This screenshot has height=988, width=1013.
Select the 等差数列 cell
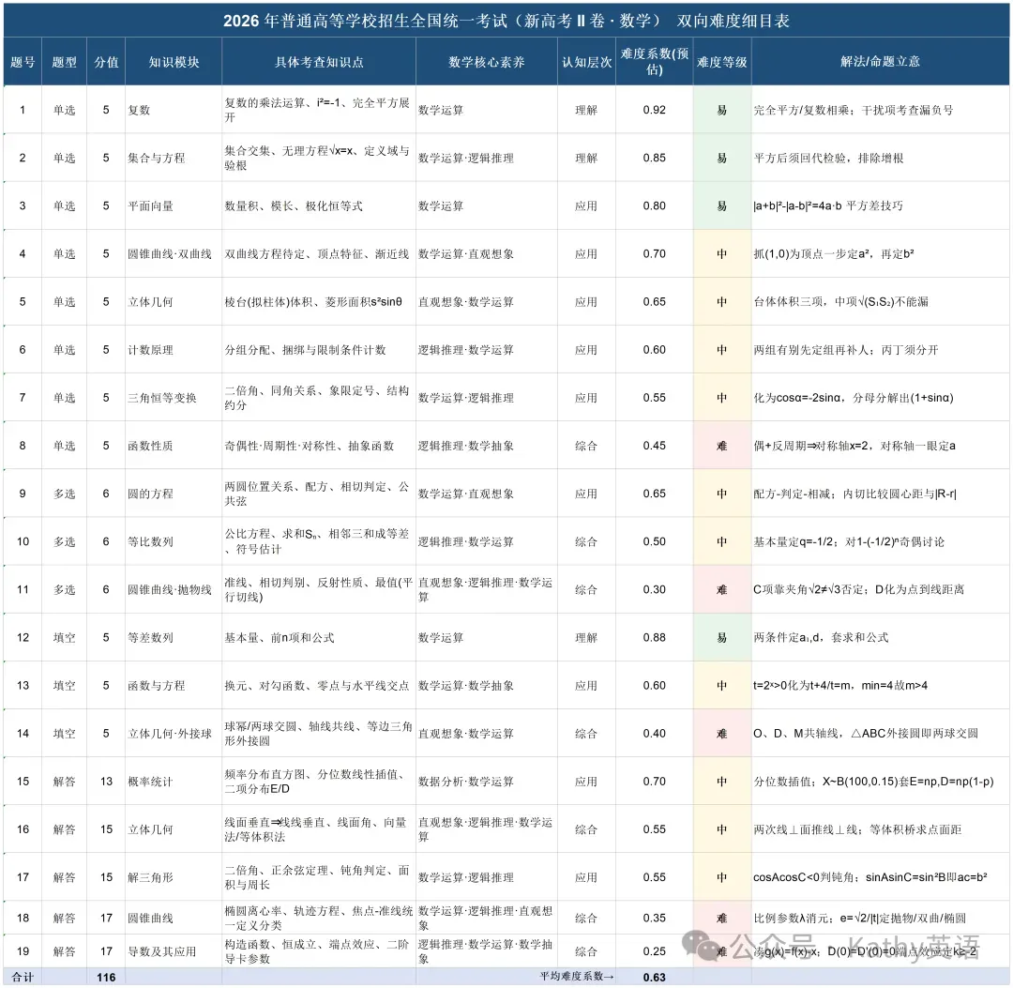pyautogui.click(x=174, y=637)
